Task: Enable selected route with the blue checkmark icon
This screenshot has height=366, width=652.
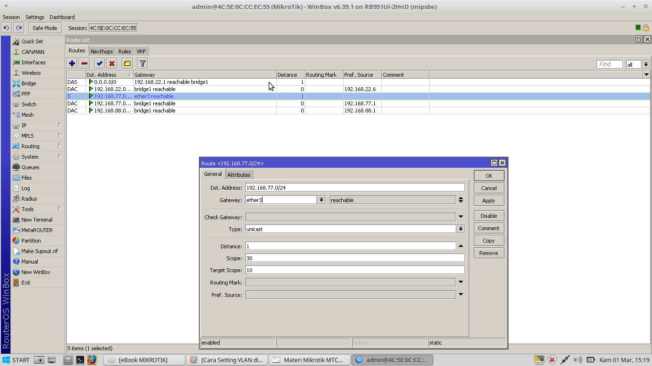Action: point(99,63)
